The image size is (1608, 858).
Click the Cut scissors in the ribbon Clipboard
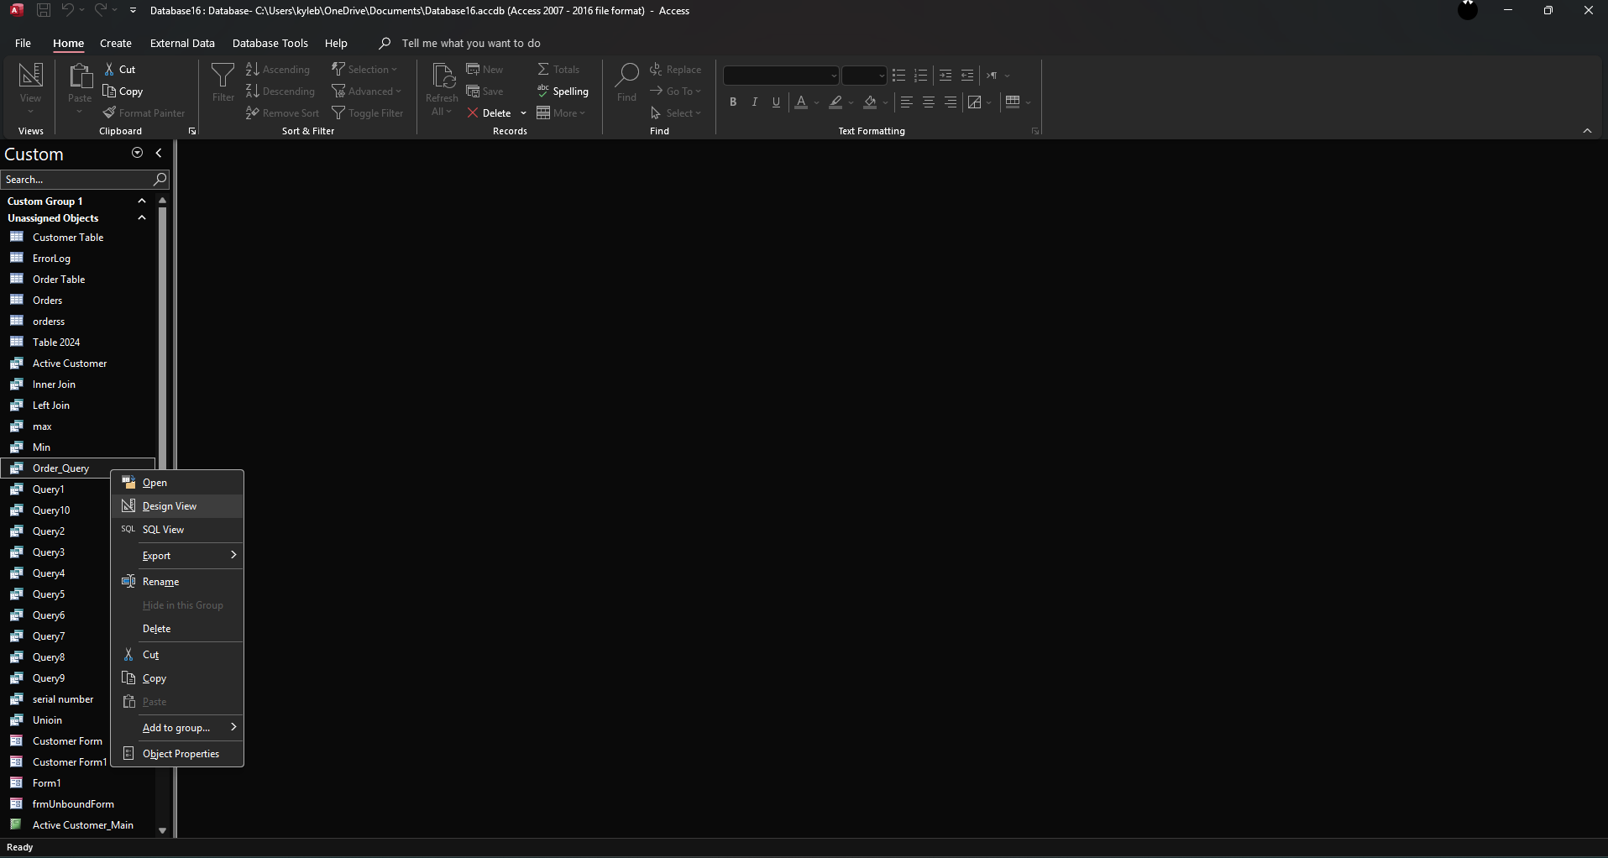click(109, 69)
